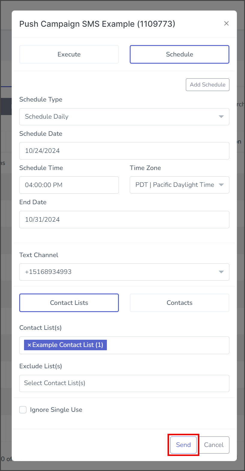Select the Schedule tab
This screenshot has height=471, width=245.
(x=180, y=54)
